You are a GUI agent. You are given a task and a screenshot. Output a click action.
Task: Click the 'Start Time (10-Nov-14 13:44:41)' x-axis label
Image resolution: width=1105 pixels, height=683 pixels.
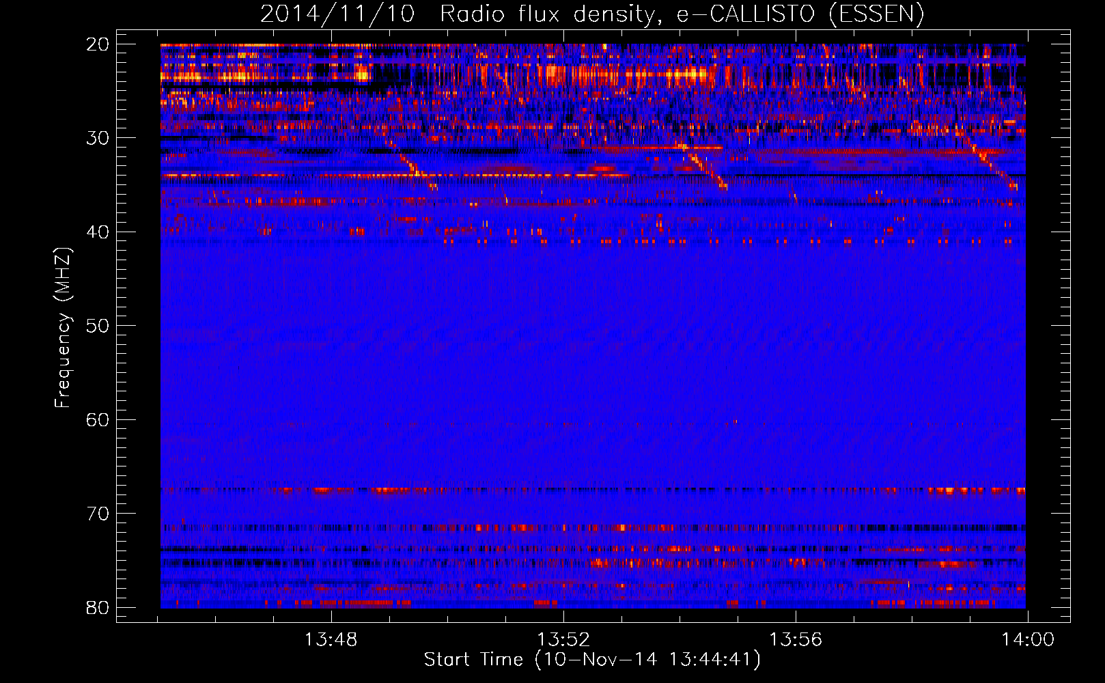(x=592, y=660)
